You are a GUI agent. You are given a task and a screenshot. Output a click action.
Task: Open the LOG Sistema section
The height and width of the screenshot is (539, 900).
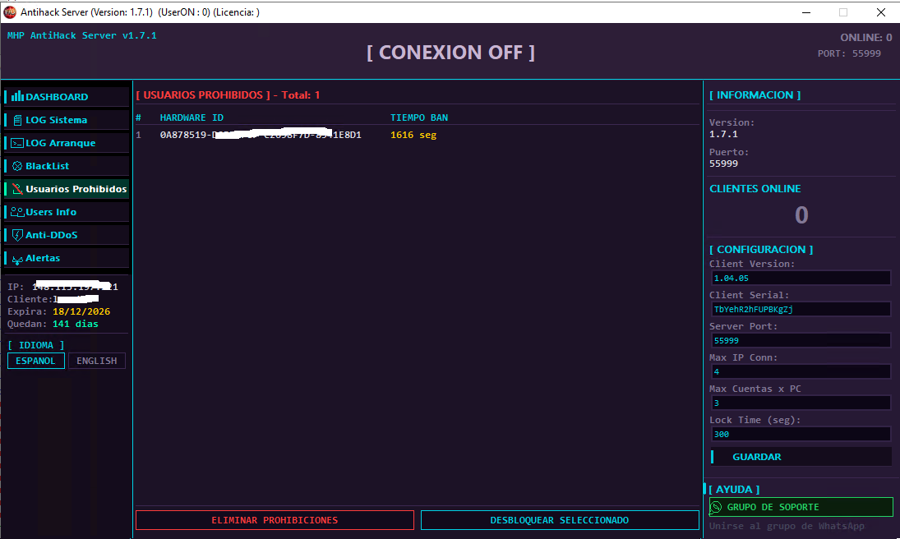click(67, 119)
